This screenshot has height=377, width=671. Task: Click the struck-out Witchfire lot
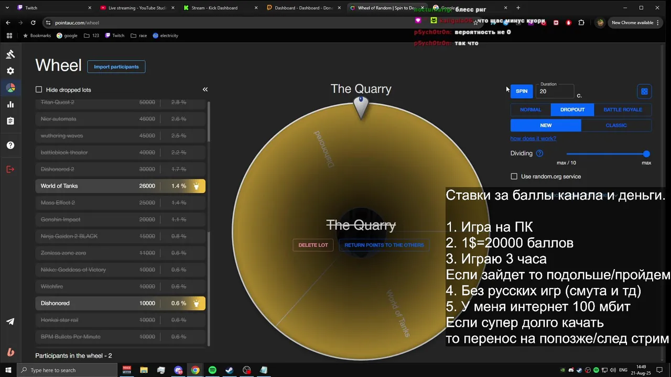pyautogui.click(x=120, y=286)
